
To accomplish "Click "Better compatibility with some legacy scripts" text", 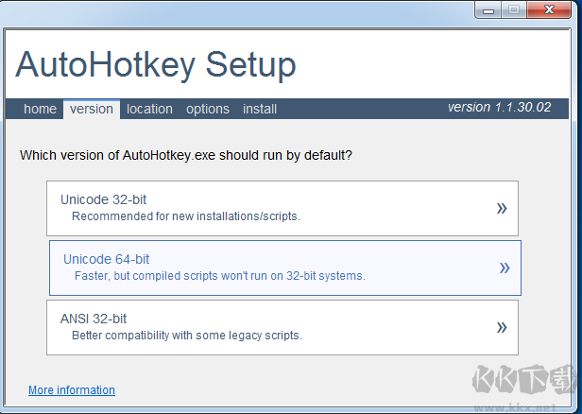I will point(186,336).
